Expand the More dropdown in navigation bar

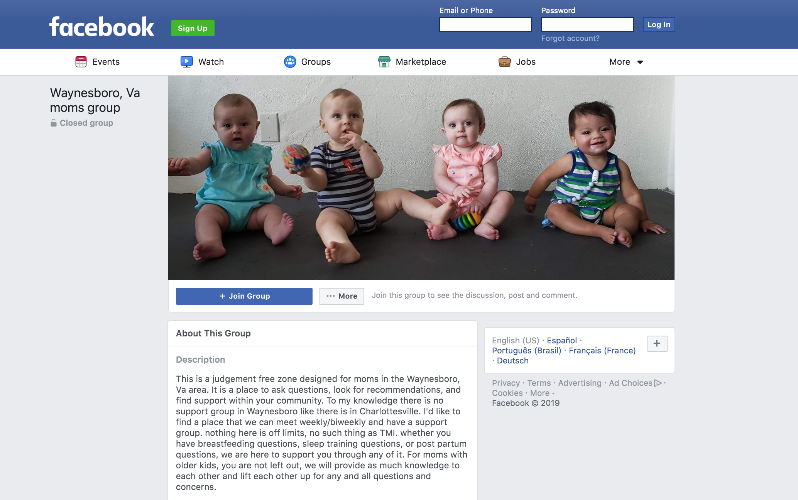click(x=626, y=62)
